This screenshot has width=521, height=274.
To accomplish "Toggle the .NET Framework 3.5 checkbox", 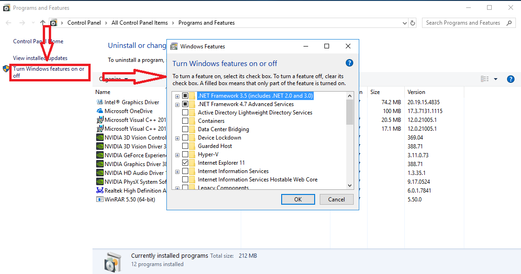I will coord(185,96).
